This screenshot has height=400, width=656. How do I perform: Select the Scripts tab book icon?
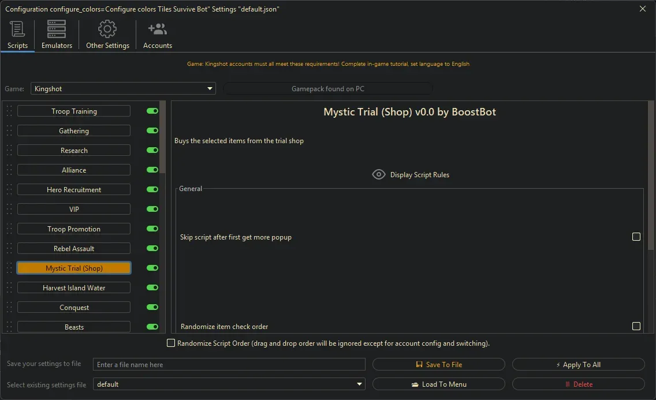(x=17, y=28)
